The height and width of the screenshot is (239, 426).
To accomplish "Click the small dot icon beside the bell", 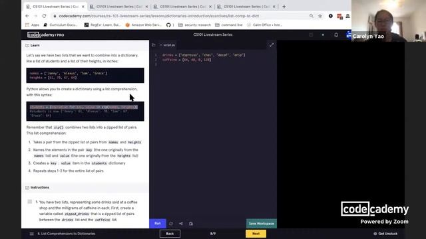I will (323, 35).
